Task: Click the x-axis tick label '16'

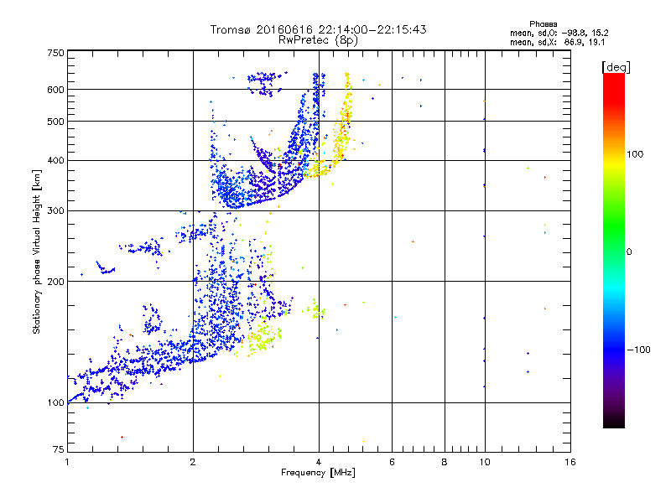Action: coord(570,462)
